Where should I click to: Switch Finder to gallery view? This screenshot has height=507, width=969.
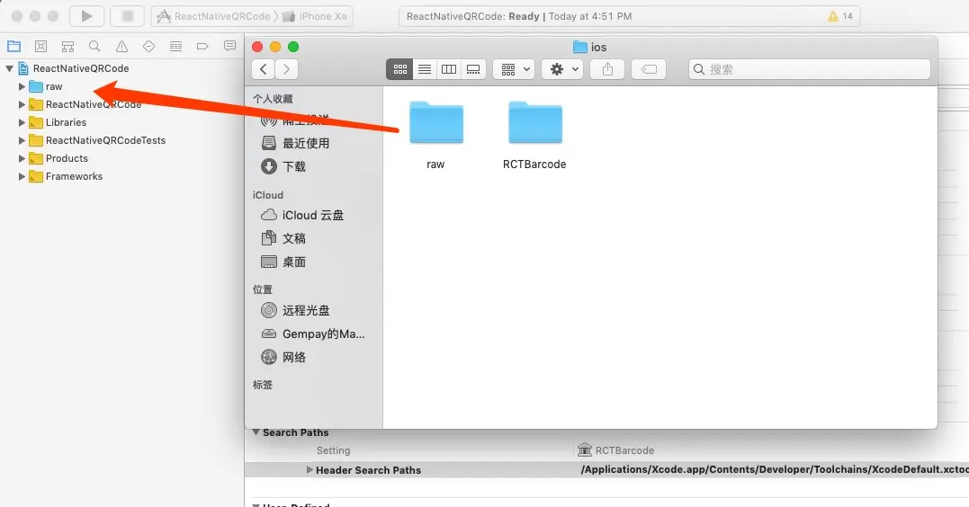click(473, 69)
